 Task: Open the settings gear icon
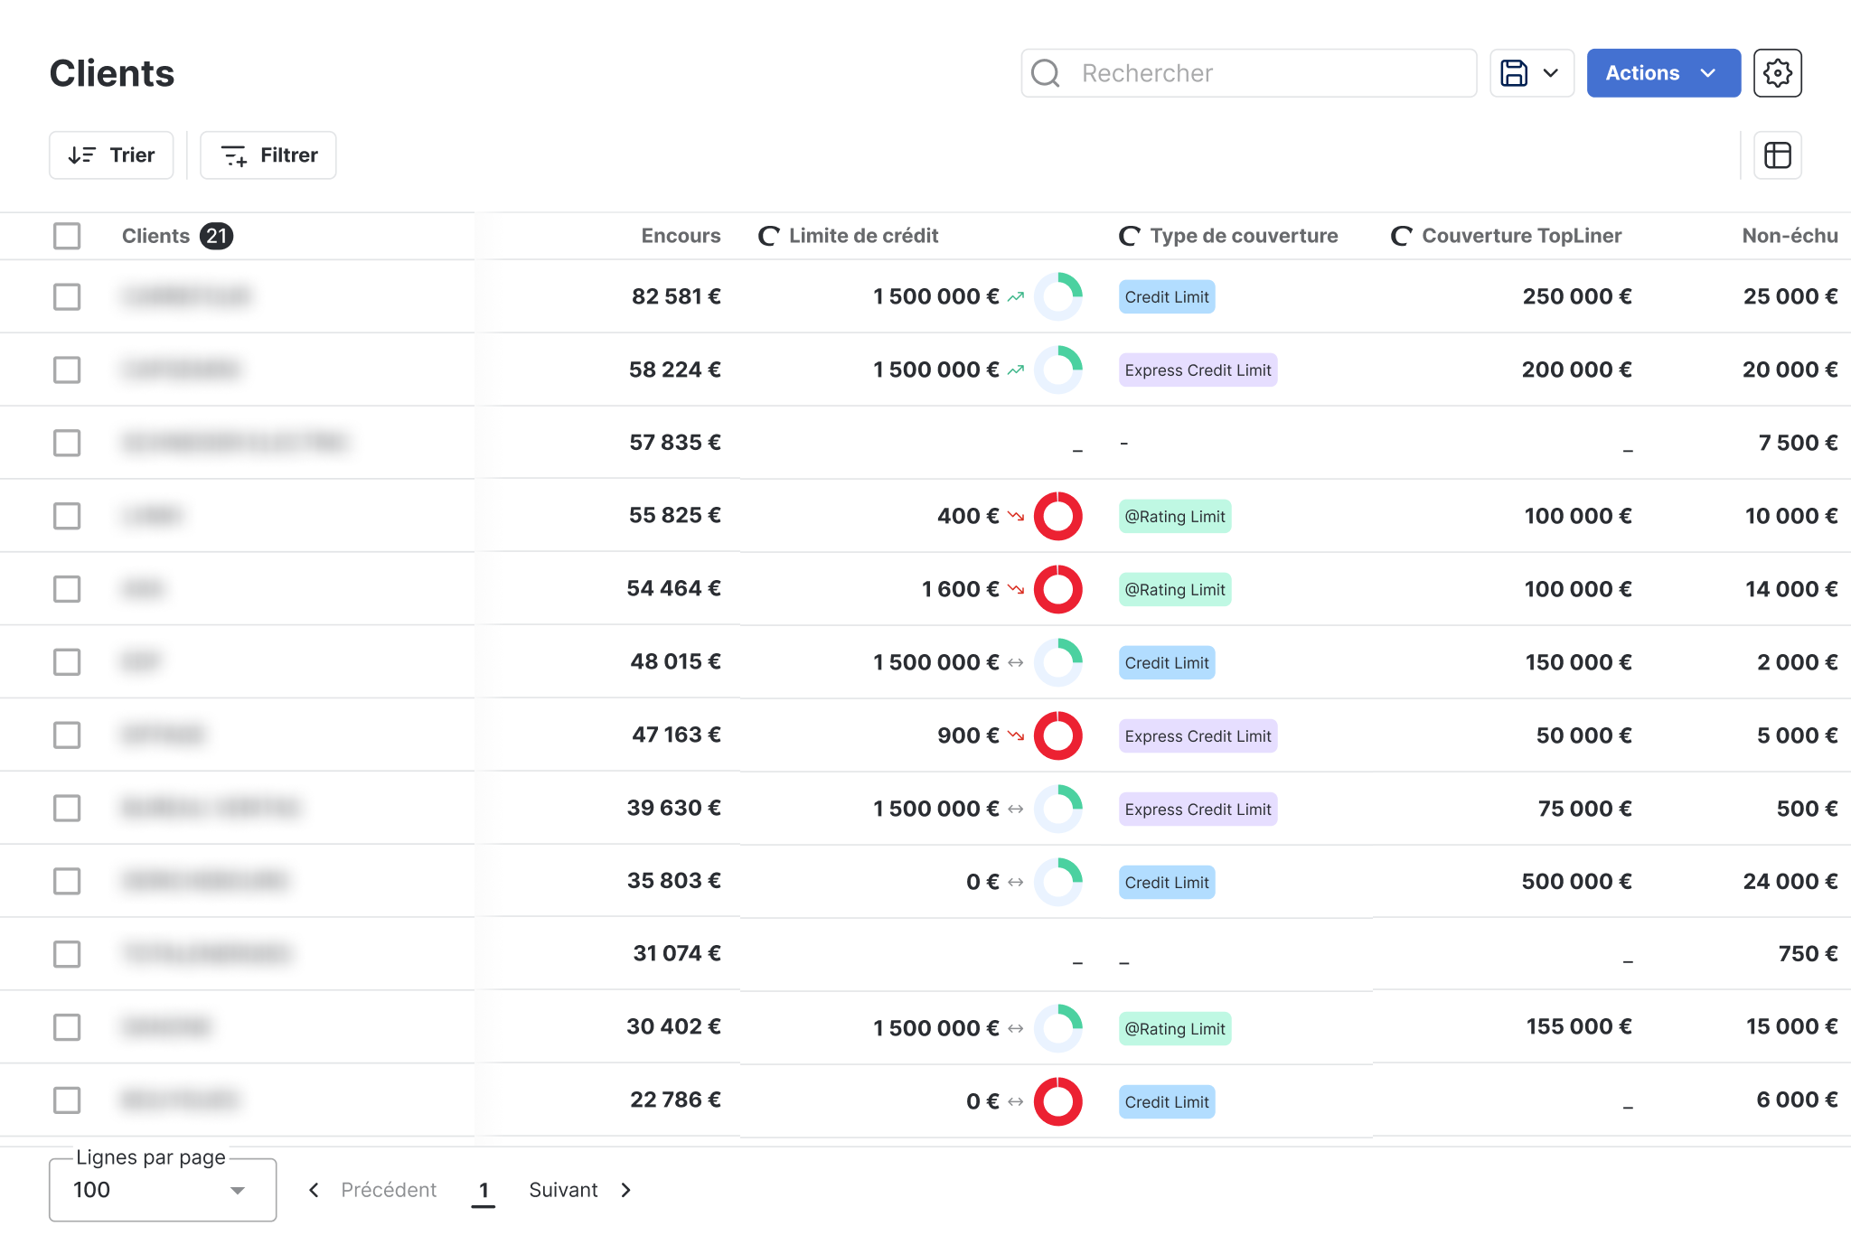tap(1777, 73)
